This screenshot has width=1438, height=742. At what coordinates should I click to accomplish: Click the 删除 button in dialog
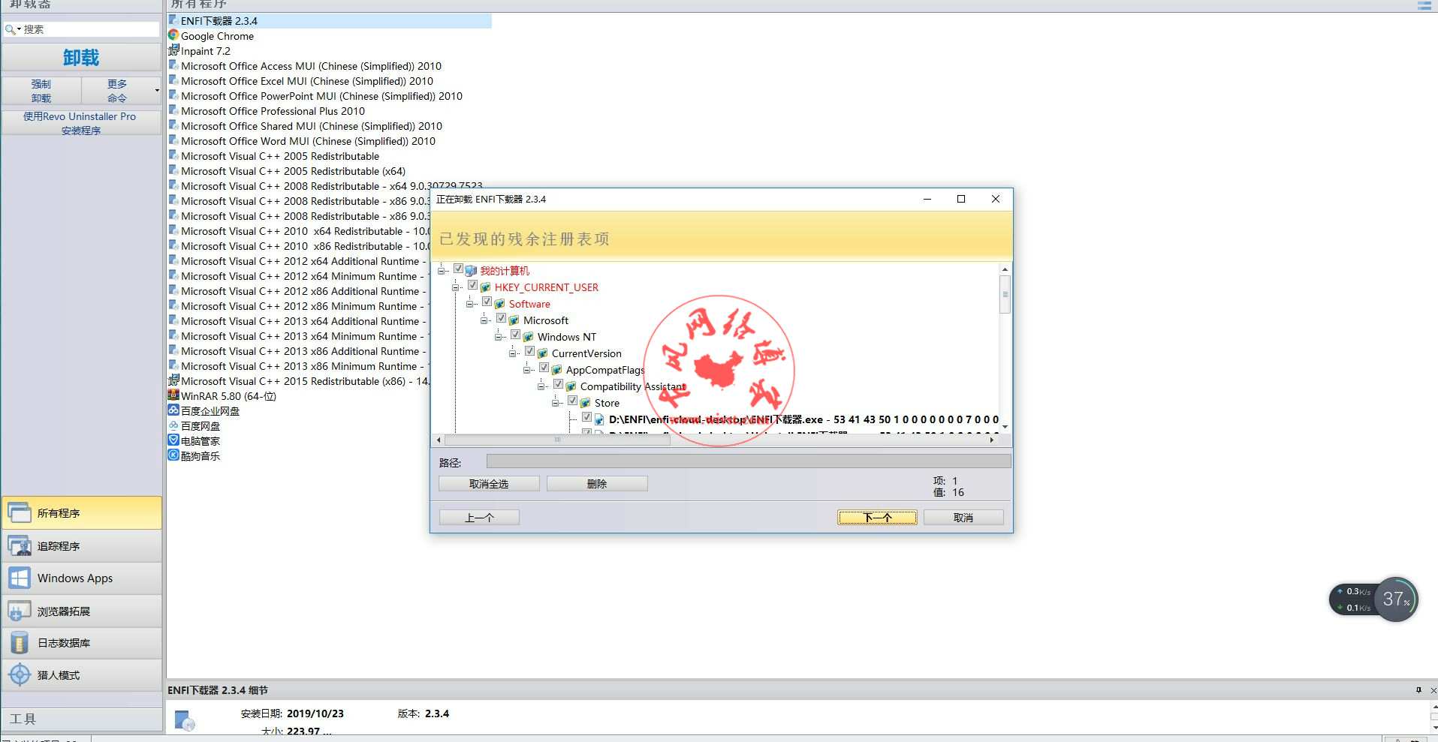[x=597, y=484]
